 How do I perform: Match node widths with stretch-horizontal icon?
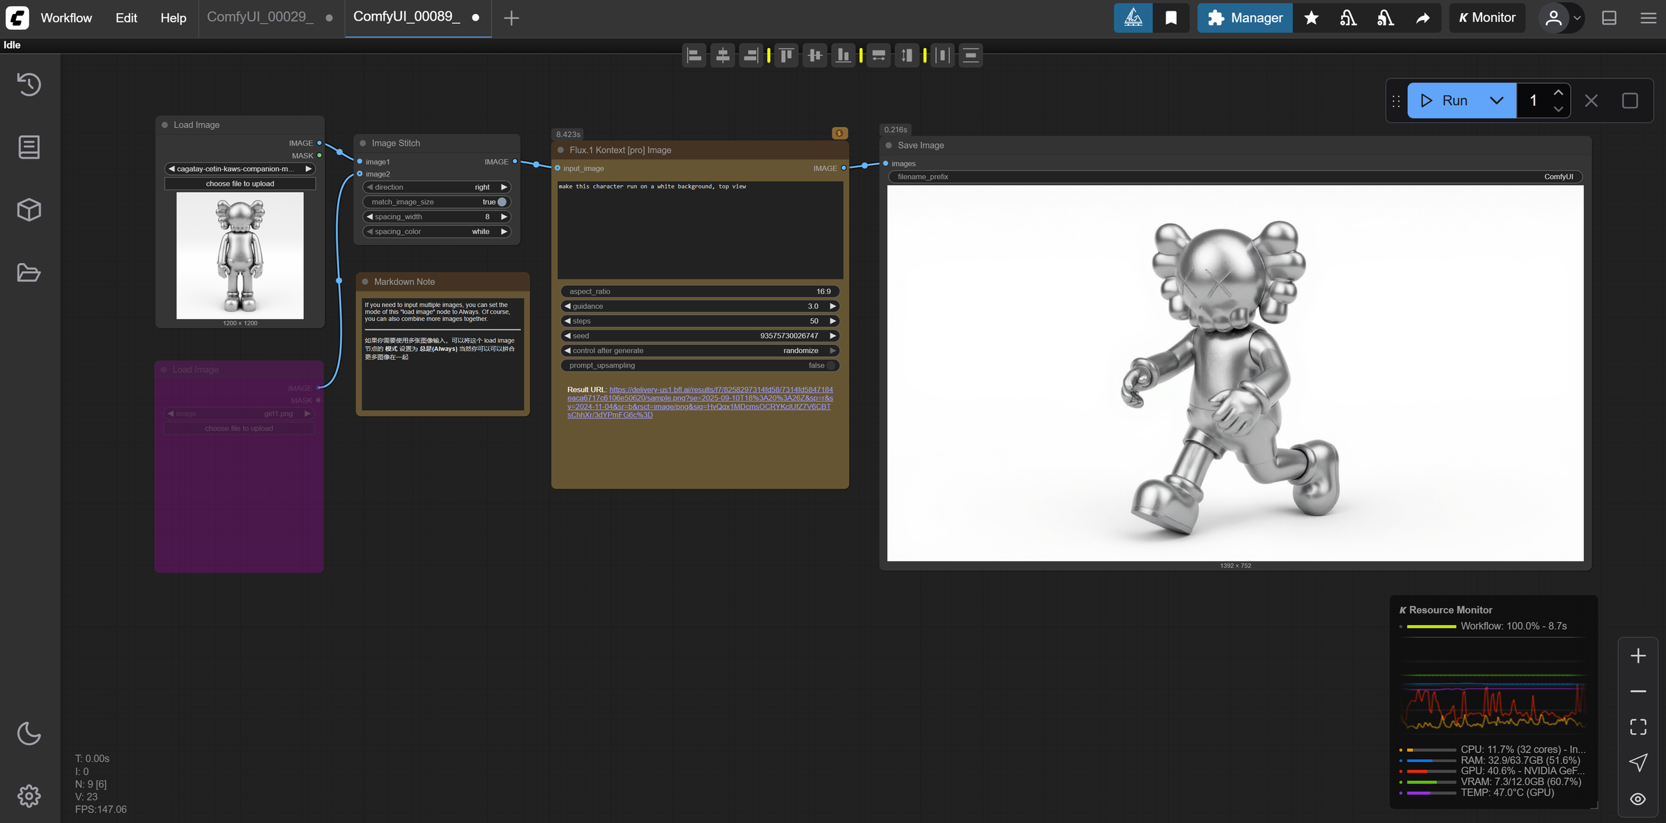tap(879, 56)
